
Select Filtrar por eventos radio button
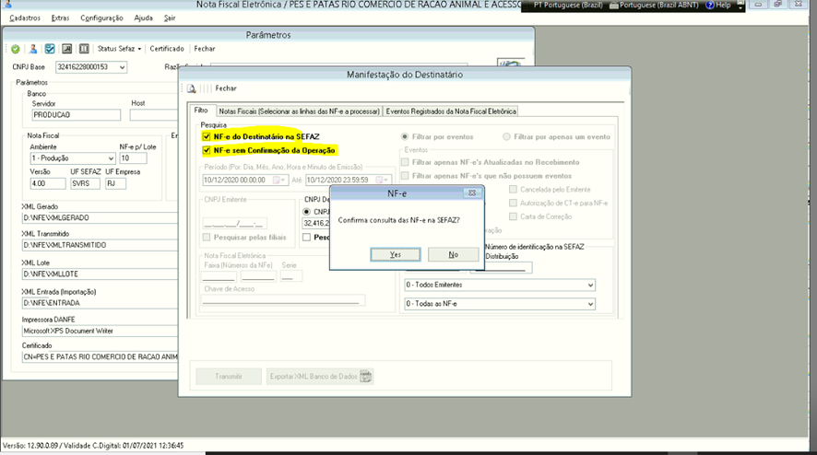[404, 137]
